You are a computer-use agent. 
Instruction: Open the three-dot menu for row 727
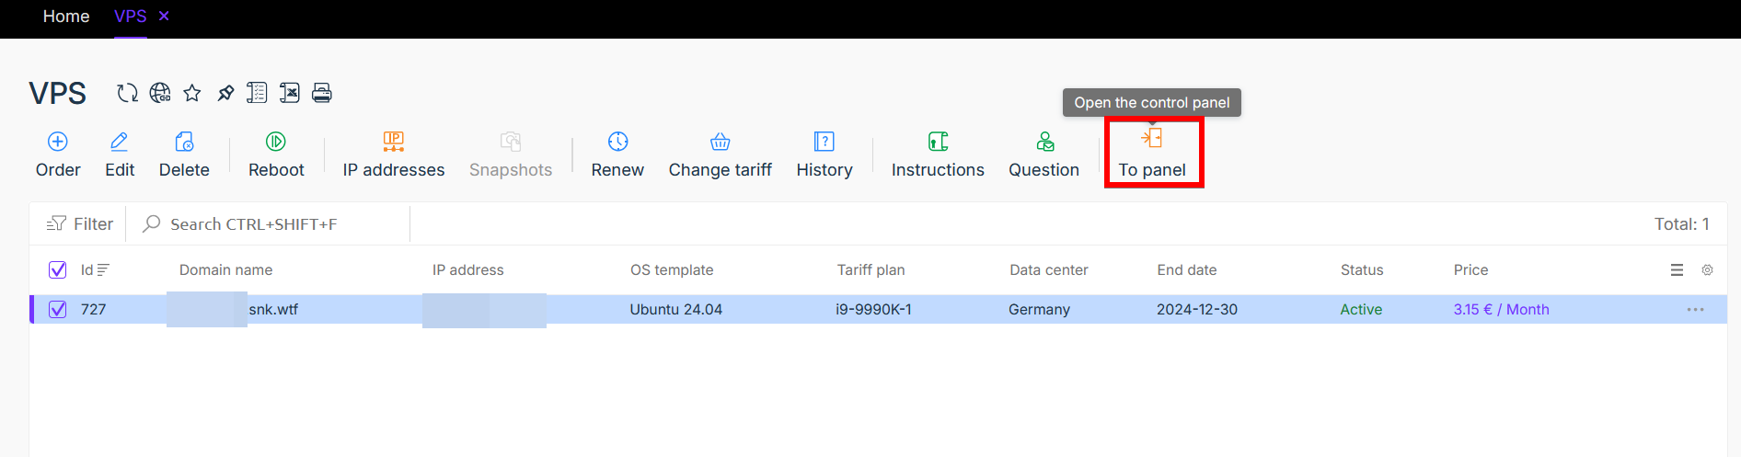pos(1696,310)
